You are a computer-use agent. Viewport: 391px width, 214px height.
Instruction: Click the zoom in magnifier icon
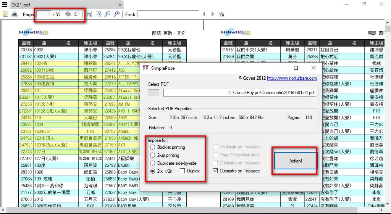point(116,14)
